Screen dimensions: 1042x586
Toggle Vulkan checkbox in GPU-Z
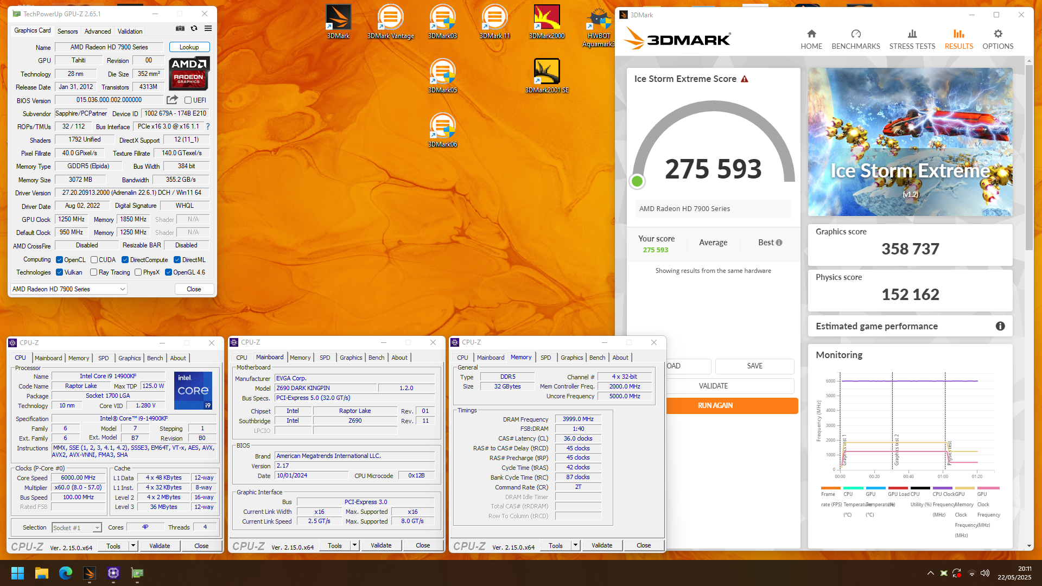(60, 272)
